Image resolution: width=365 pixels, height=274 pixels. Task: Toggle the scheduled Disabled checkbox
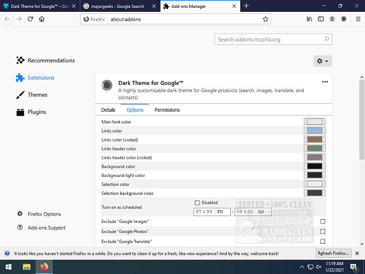pyautogui.click(x=197, y=203)
